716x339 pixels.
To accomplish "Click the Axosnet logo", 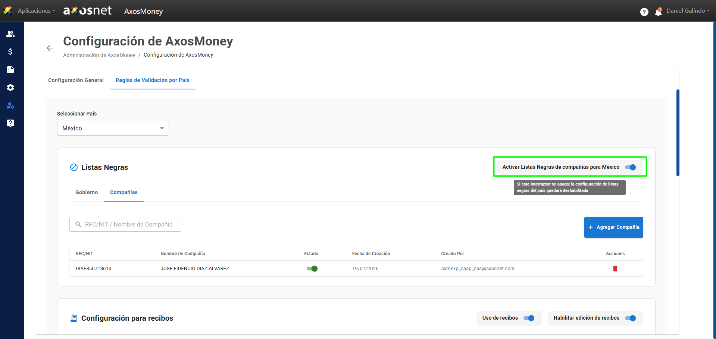I will click(87, 11).
